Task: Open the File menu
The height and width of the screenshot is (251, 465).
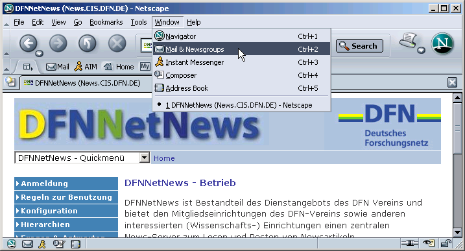Action: pyautogui.click(x=19, y=22)
